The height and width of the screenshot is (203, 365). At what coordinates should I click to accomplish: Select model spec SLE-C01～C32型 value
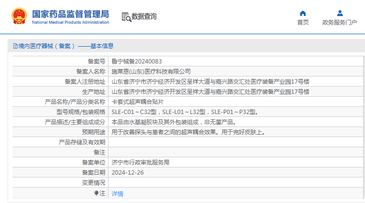pyautogui.click(x=185, y=112)
